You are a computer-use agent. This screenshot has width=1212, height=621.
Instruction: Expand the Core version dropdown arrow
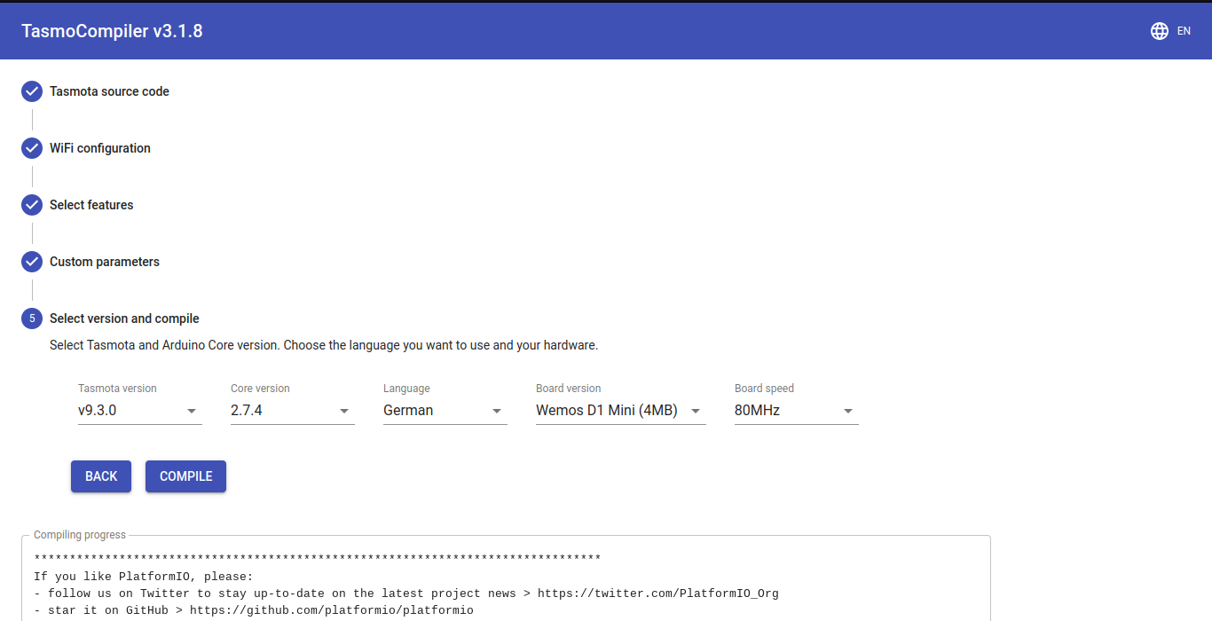[344, 411]
